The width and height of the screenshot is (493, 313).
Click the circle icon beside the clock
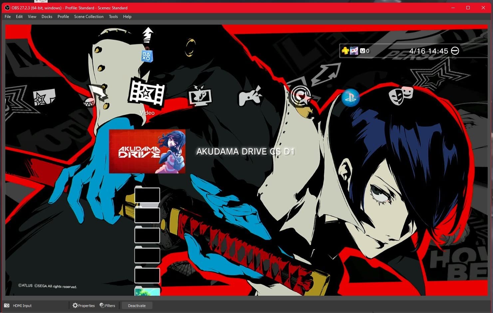(x=455, y=51)
